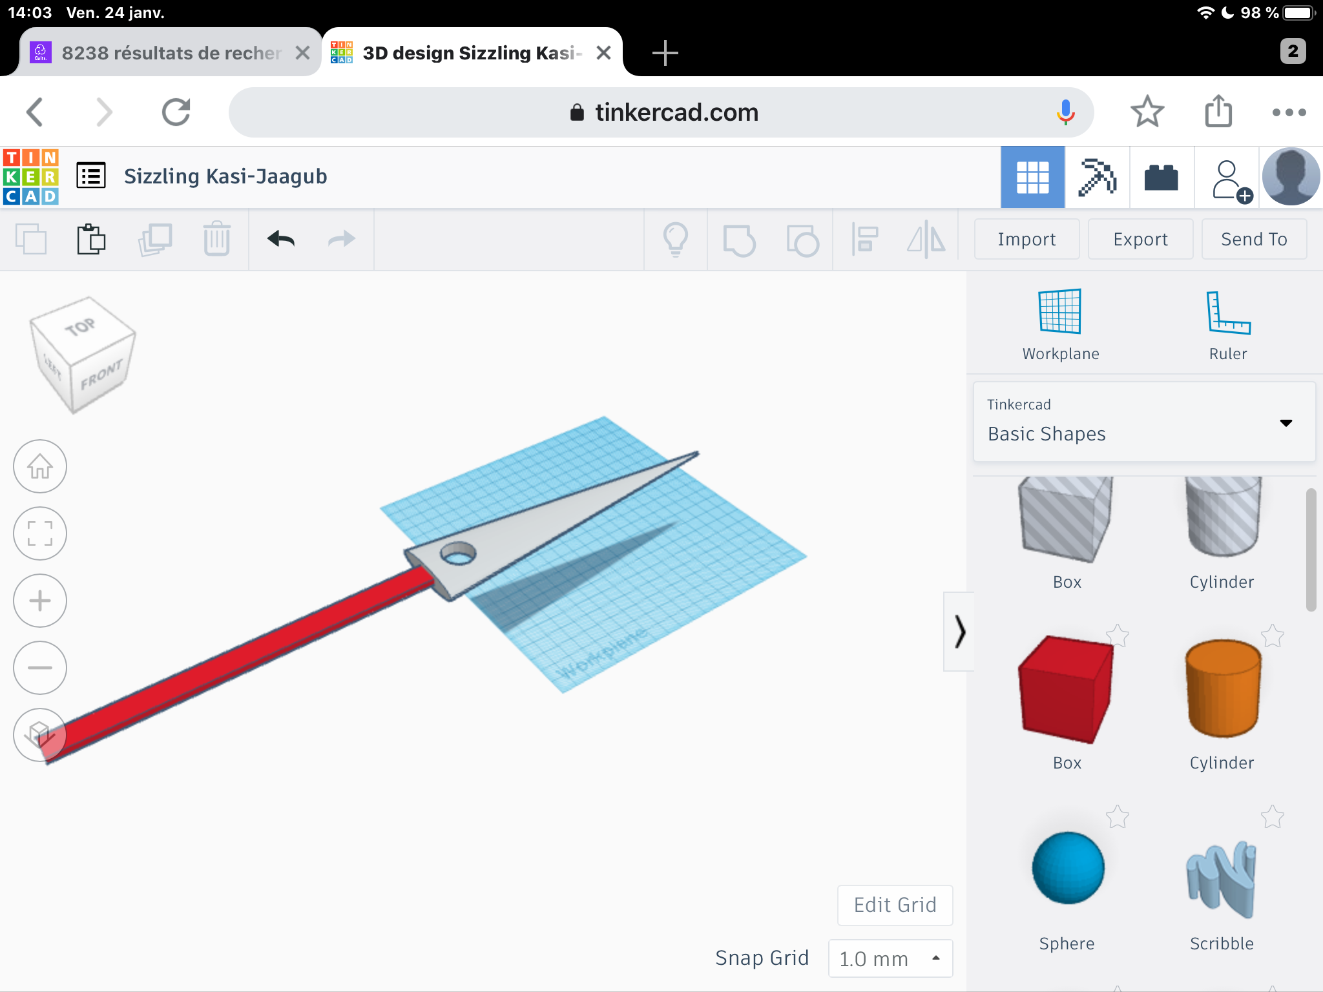Image resolution: width=1323 pixels, height=992 pixels.
Task: Click the undo arrow
Action: (x=281, y=240)
